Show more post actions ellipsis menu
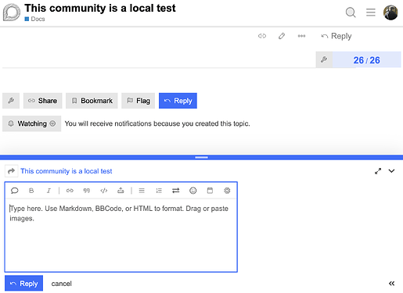The height and width of the screenshot is (293, 403). tap(301, 36)
